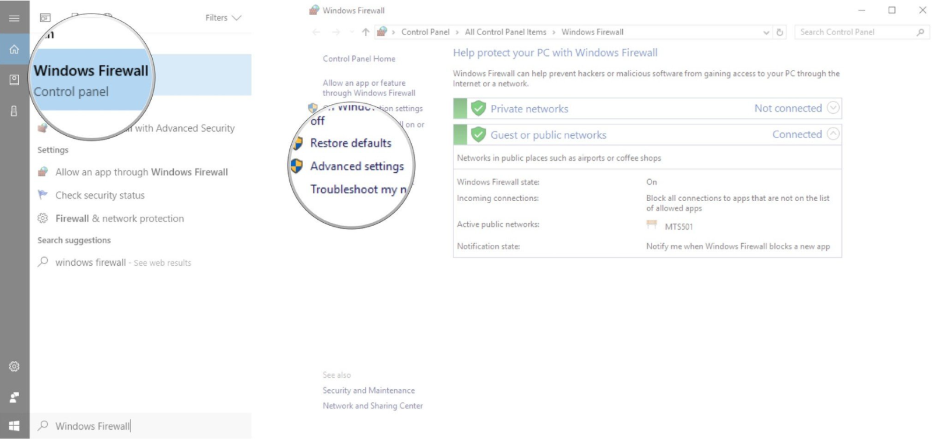Open Windows Firewall with Advanced Security result

point(141,128)
